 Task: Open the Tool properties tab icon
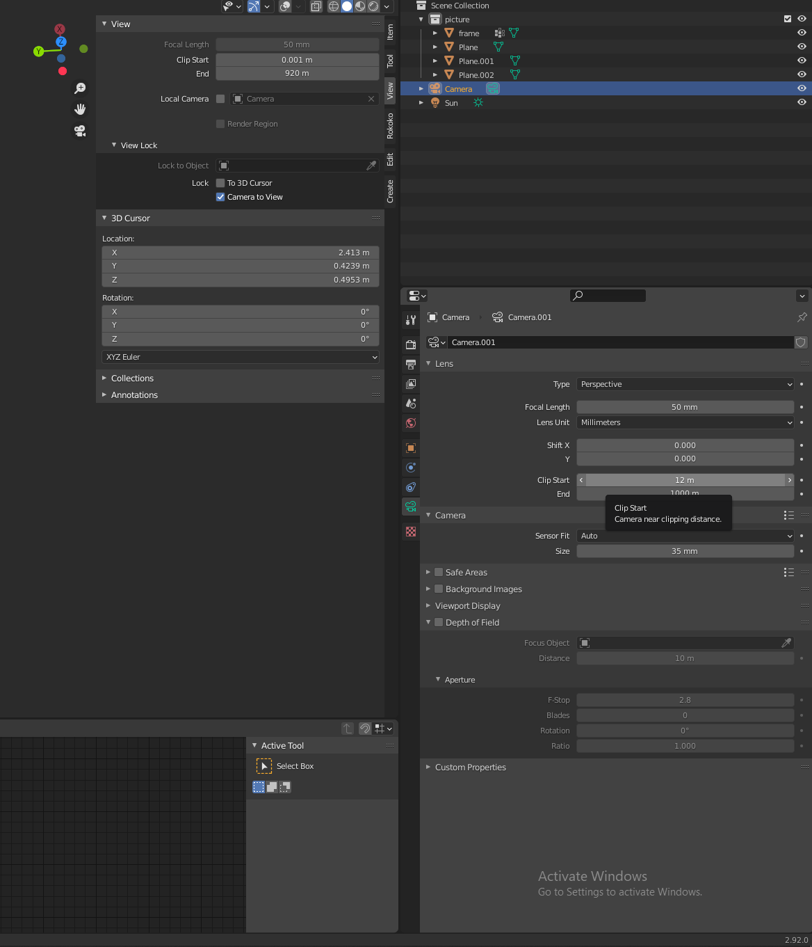[x=411, y=319]
